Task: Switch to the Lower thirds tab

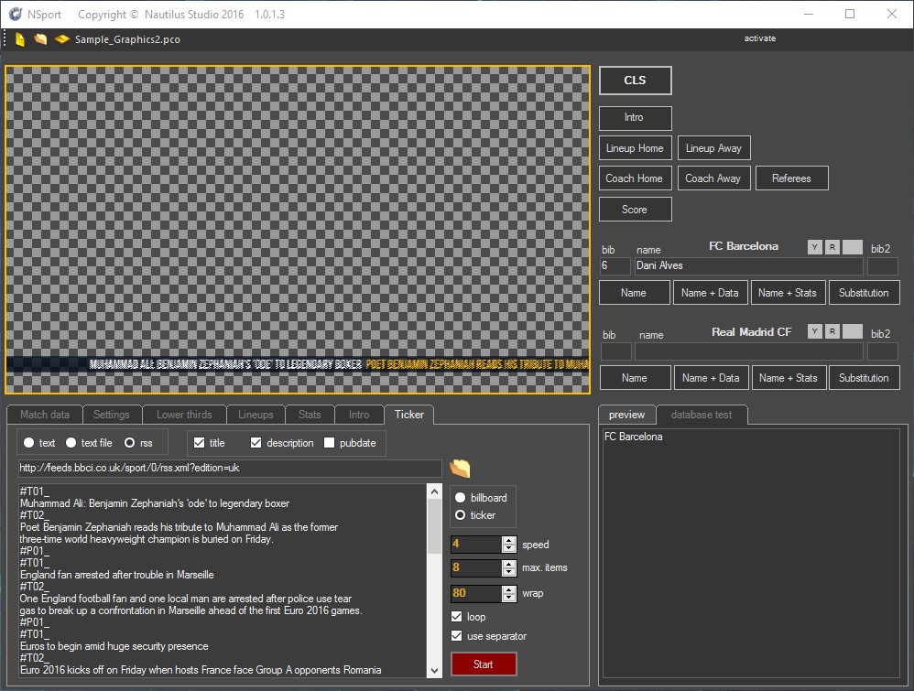Action: coord(184,415)
